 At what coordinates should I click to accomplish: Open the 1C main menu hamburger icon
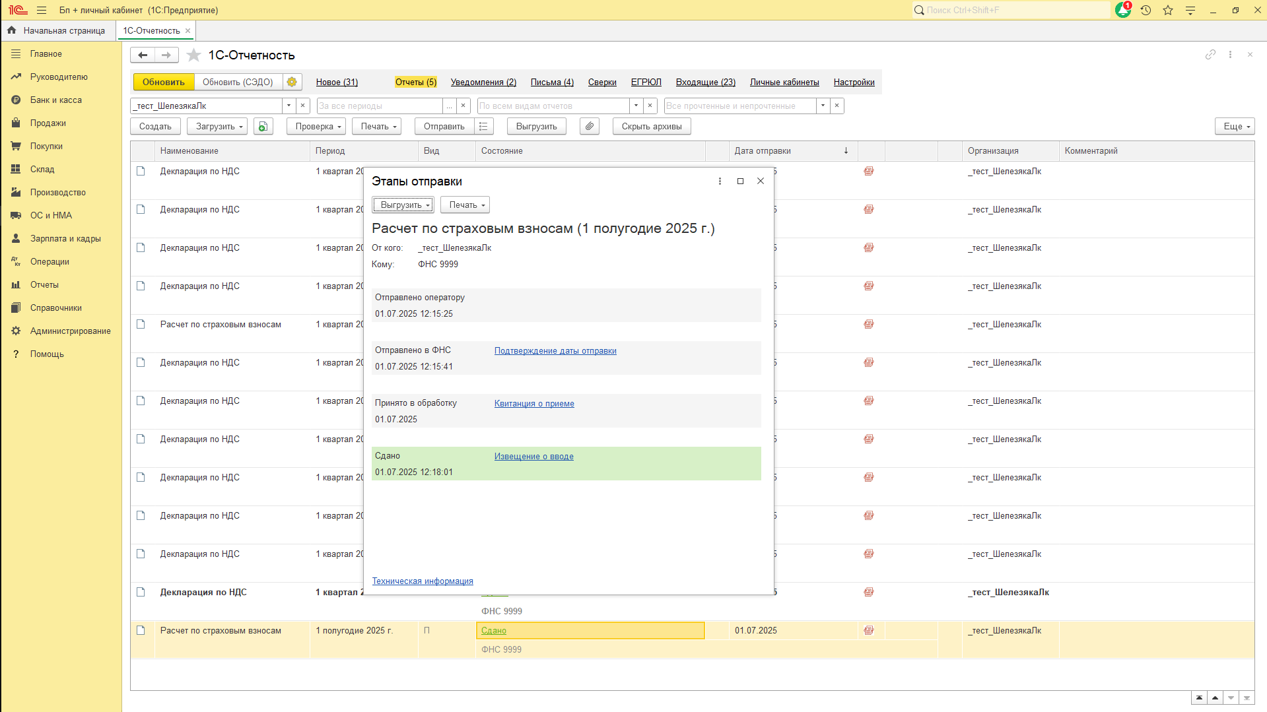click(x=42, y=10)
